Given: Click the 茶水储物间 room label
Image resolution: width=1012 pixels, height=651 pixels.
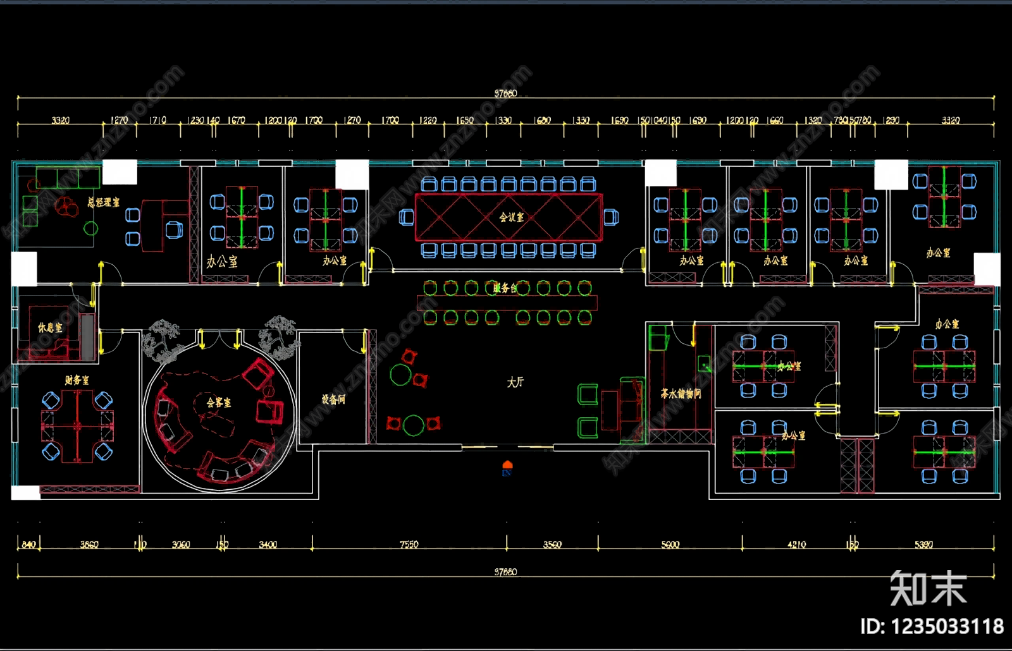Looking at the screenshot, I should pos(681,394).
